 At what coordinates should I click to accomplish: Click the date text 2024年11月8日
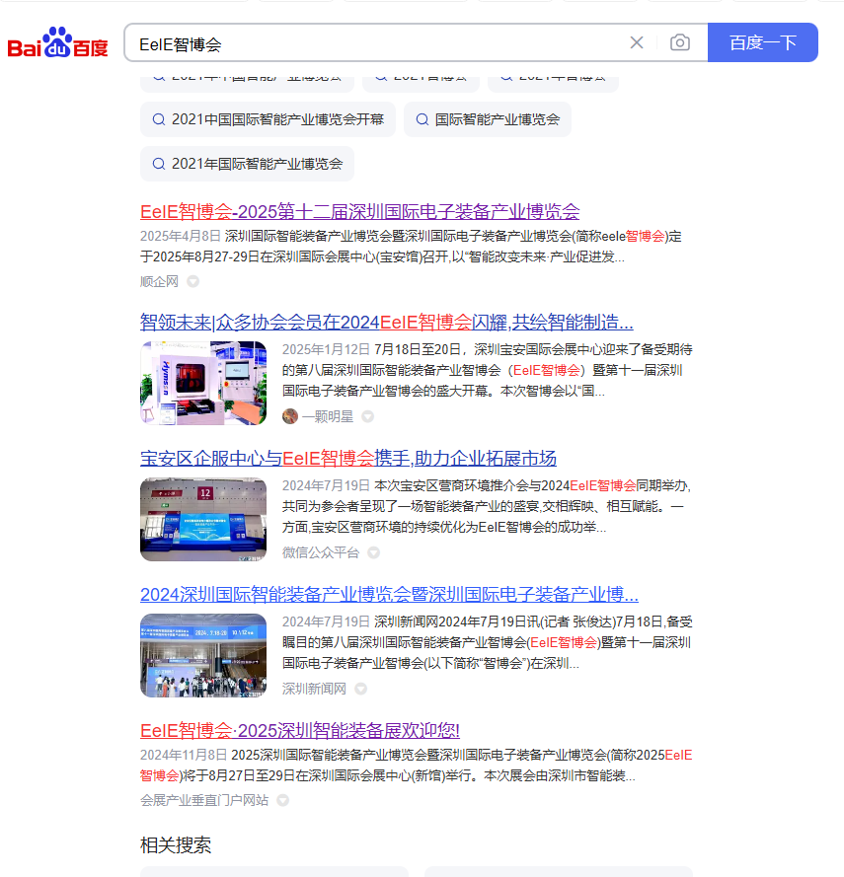(x=184, y=755)
